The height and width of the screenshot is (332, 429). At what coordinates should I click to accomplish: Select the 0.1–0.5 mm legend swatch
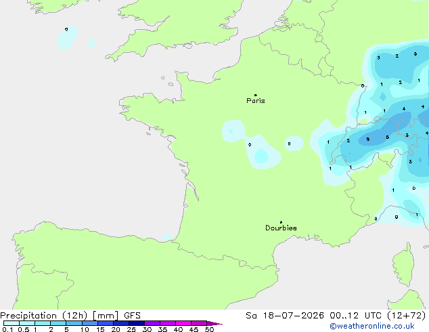click(x=12, y=323)
